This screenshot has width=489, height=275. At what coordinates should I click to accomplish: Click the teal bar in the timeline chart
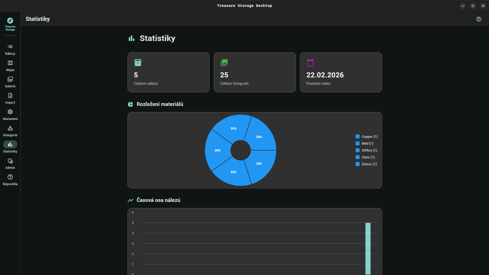(x=368, y=248)
